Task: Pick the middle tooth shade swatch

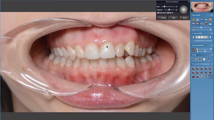Action: coord(202,37)
